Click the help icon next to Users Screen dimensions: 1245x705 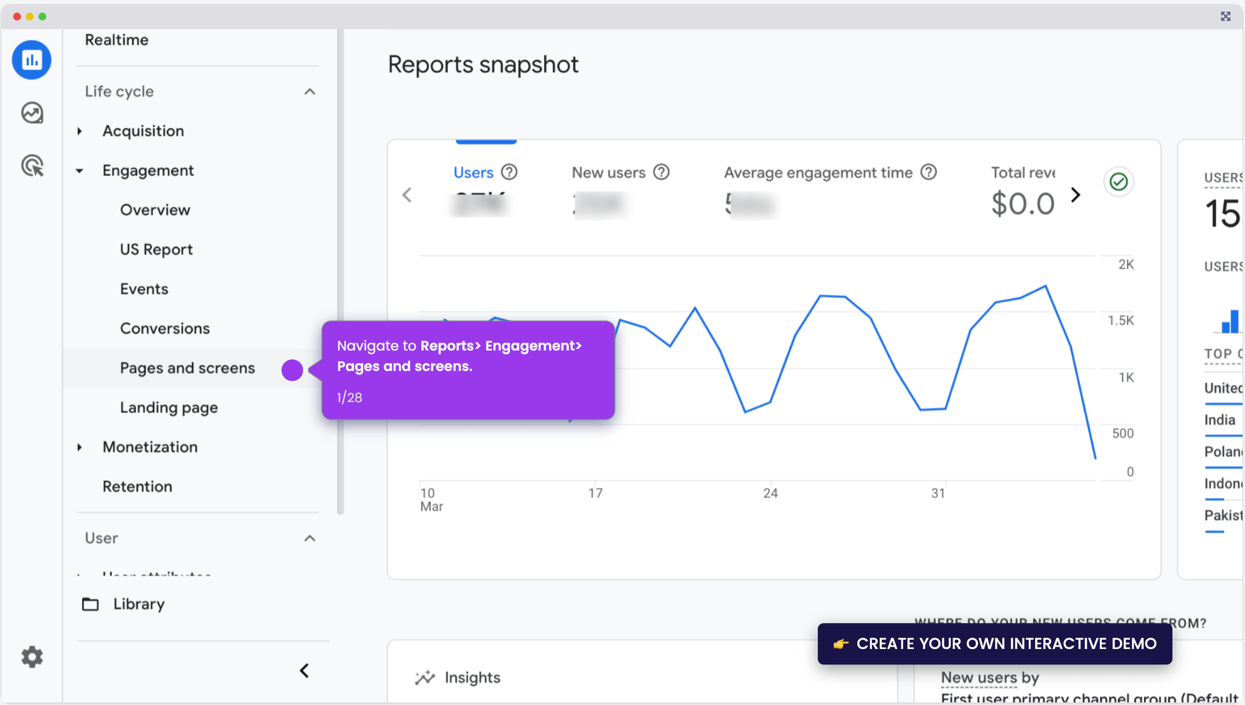[509, 172]
